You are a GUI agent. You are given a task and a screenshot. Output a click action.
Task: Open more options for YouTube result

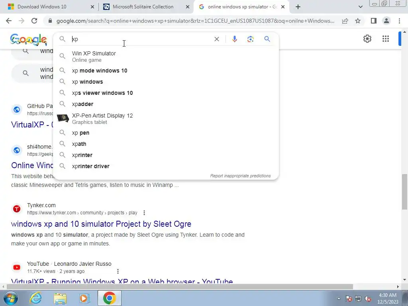tap(118, 271)
